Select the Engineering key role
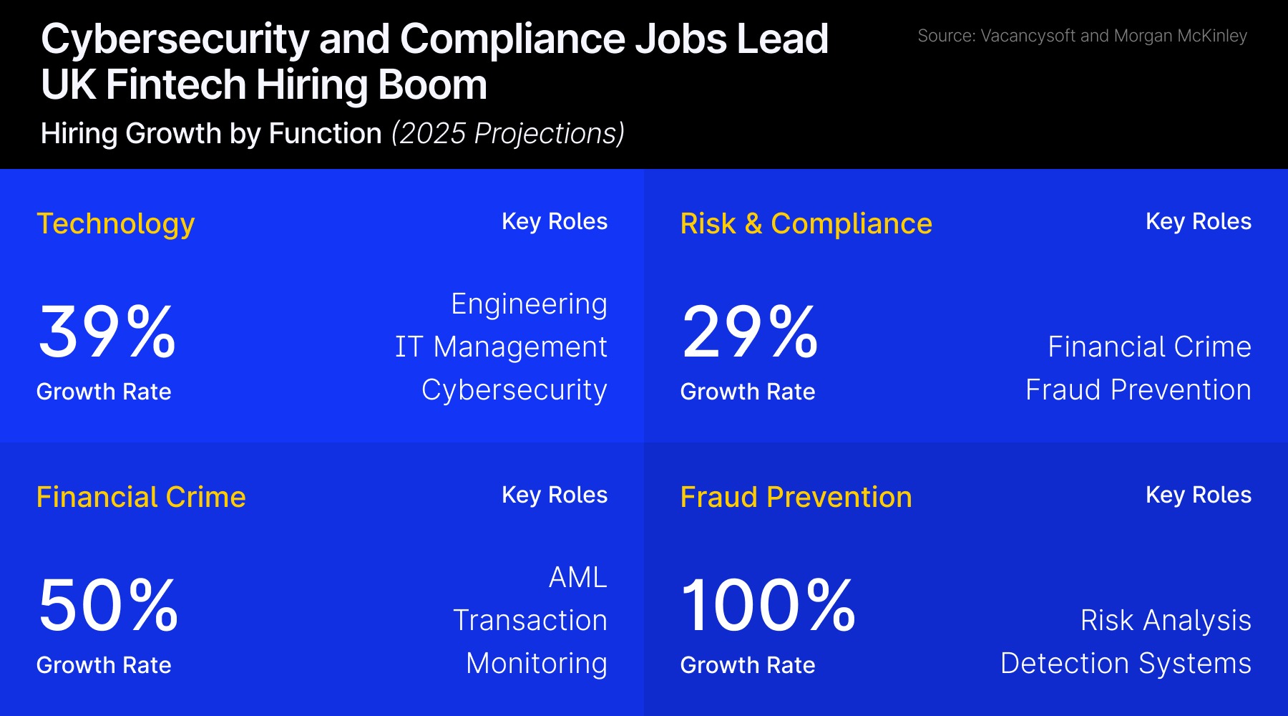 click(x=529, y=304)
